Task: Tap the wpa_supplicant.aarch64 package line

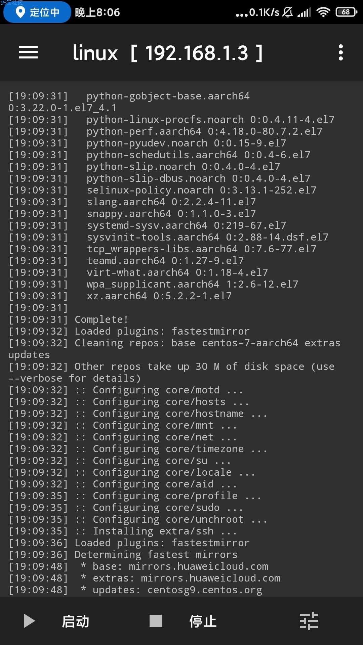Action: (153, 284)
